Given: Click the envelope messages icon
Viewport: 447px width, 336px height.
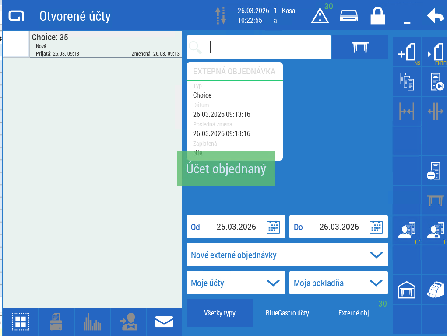Looking at the screenshot, I should click(164, 322).
